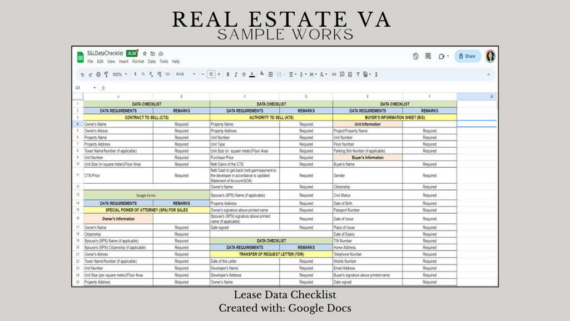Click the move to folder icon
This screenshot has width=570, height=321.
coord(153,53)
